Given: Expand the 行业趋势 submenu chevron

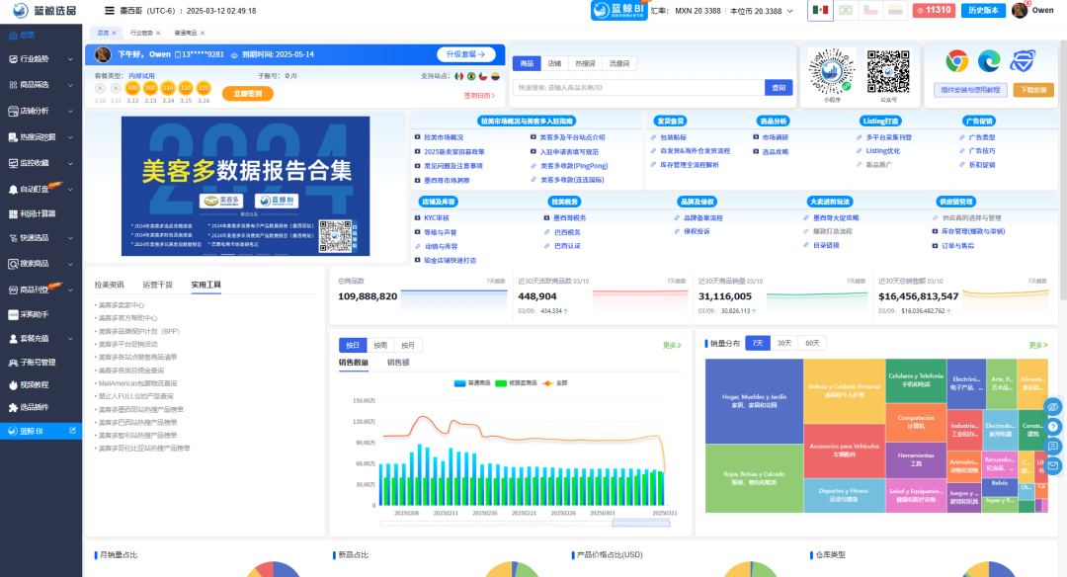Looking at the screenshot, I should click(70, 59).
